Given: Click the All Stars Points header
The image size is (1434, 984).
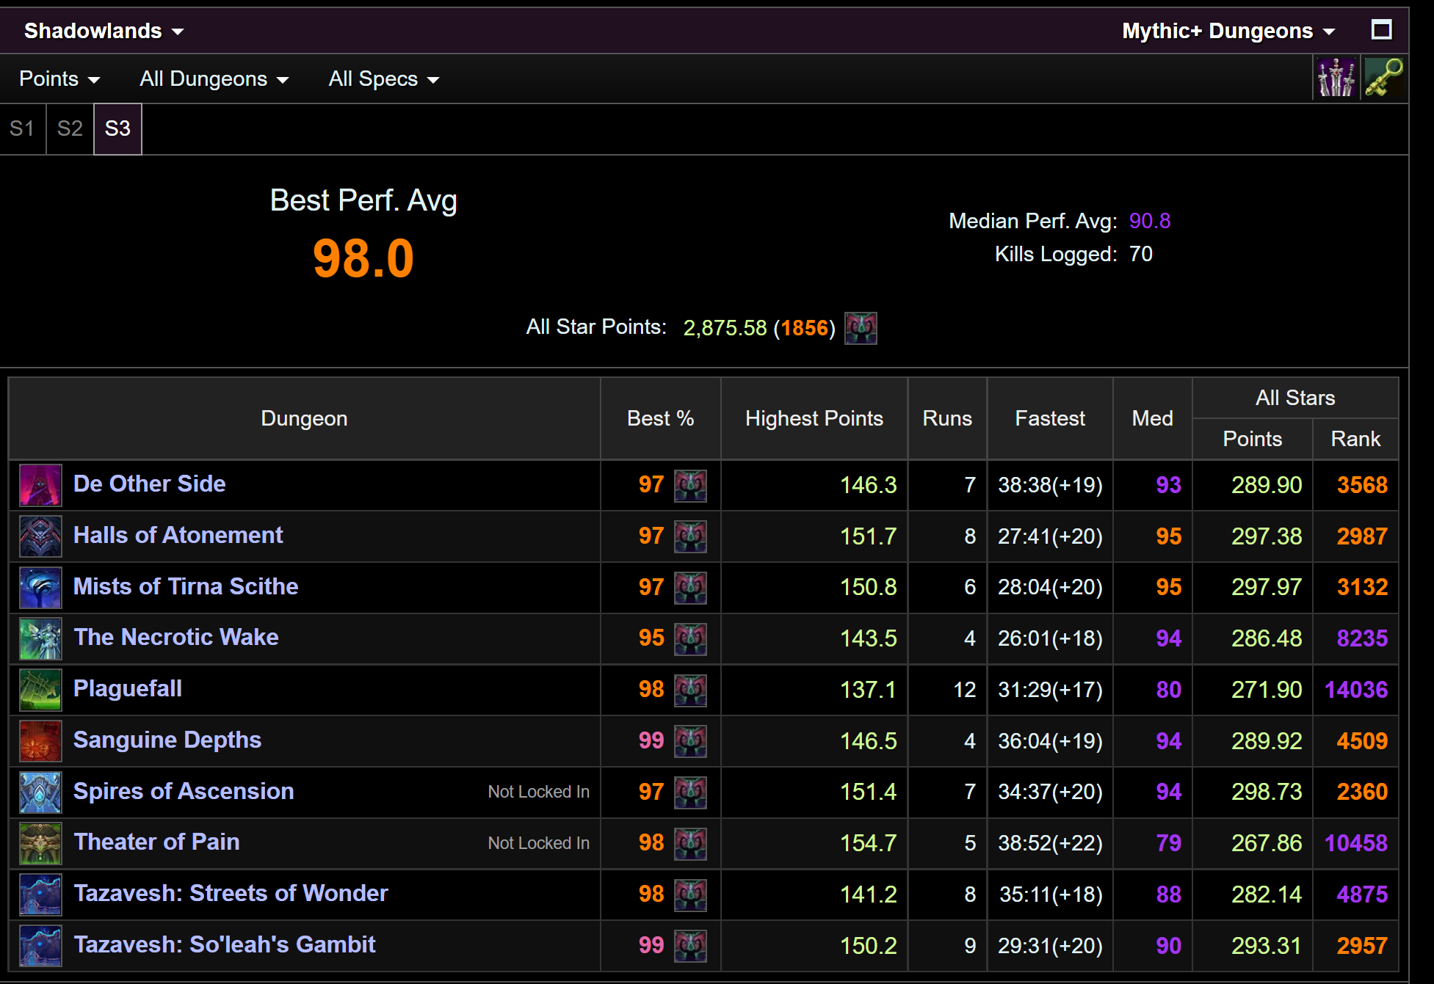Looking at the screenshot, I should 1253,439.
